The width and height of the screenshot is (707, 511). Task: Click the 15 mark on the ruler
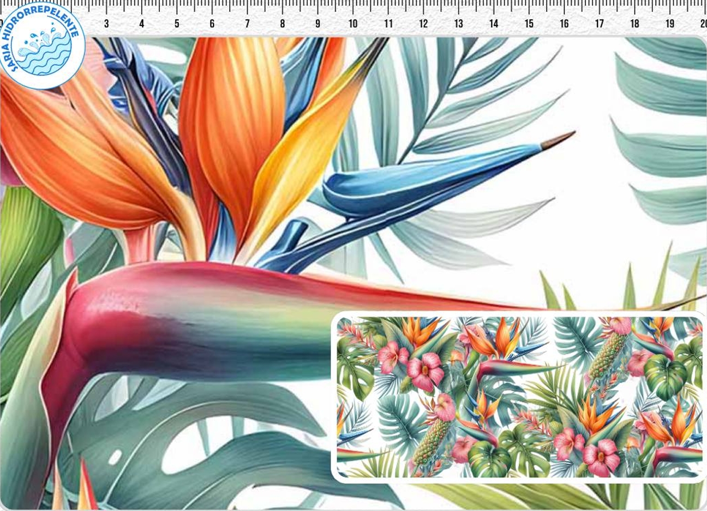pos(529,23)
